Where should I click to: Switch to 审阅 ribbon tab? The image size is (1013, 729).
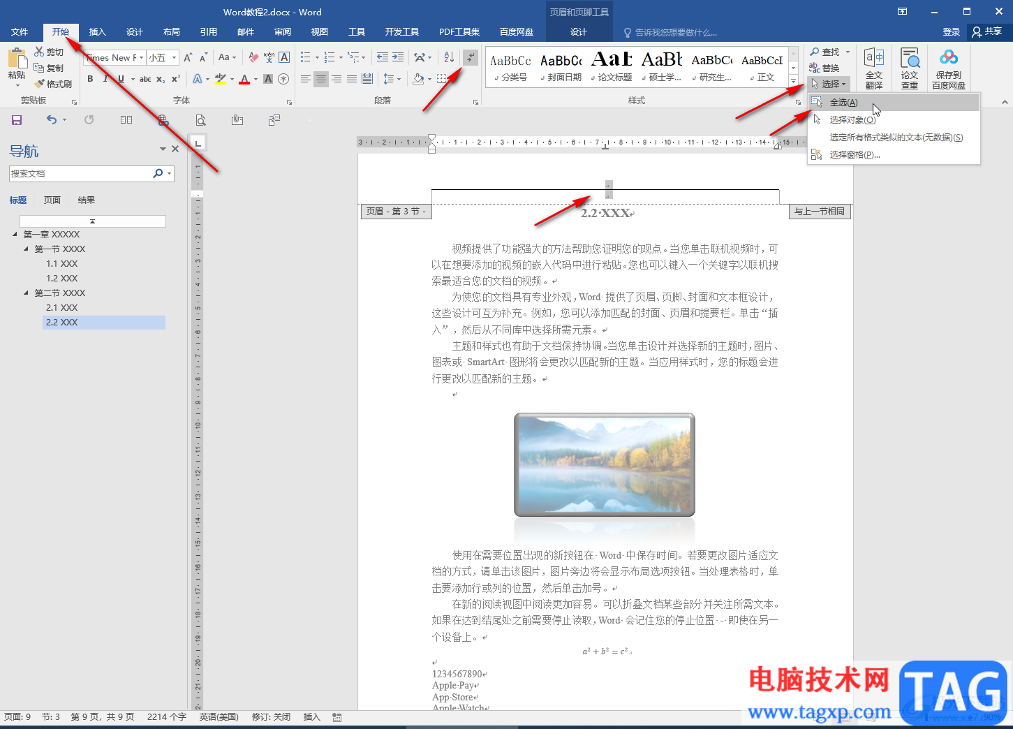283,32
